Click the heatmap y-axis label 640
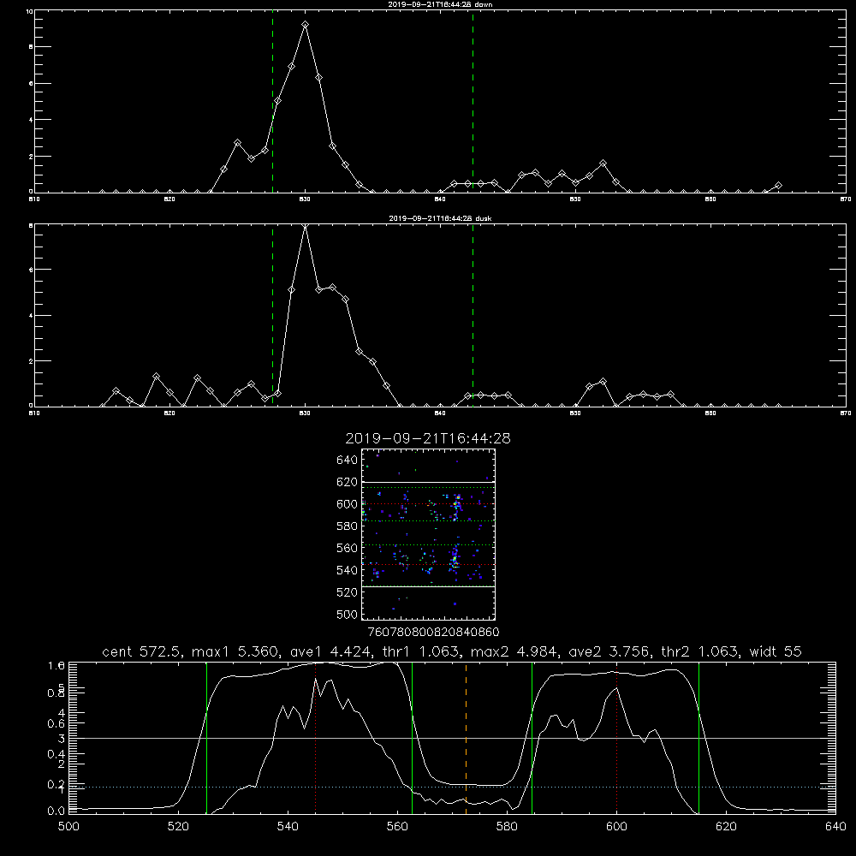Screen dimensions: 856x856 pyautogui.click(x=348, y=461)
